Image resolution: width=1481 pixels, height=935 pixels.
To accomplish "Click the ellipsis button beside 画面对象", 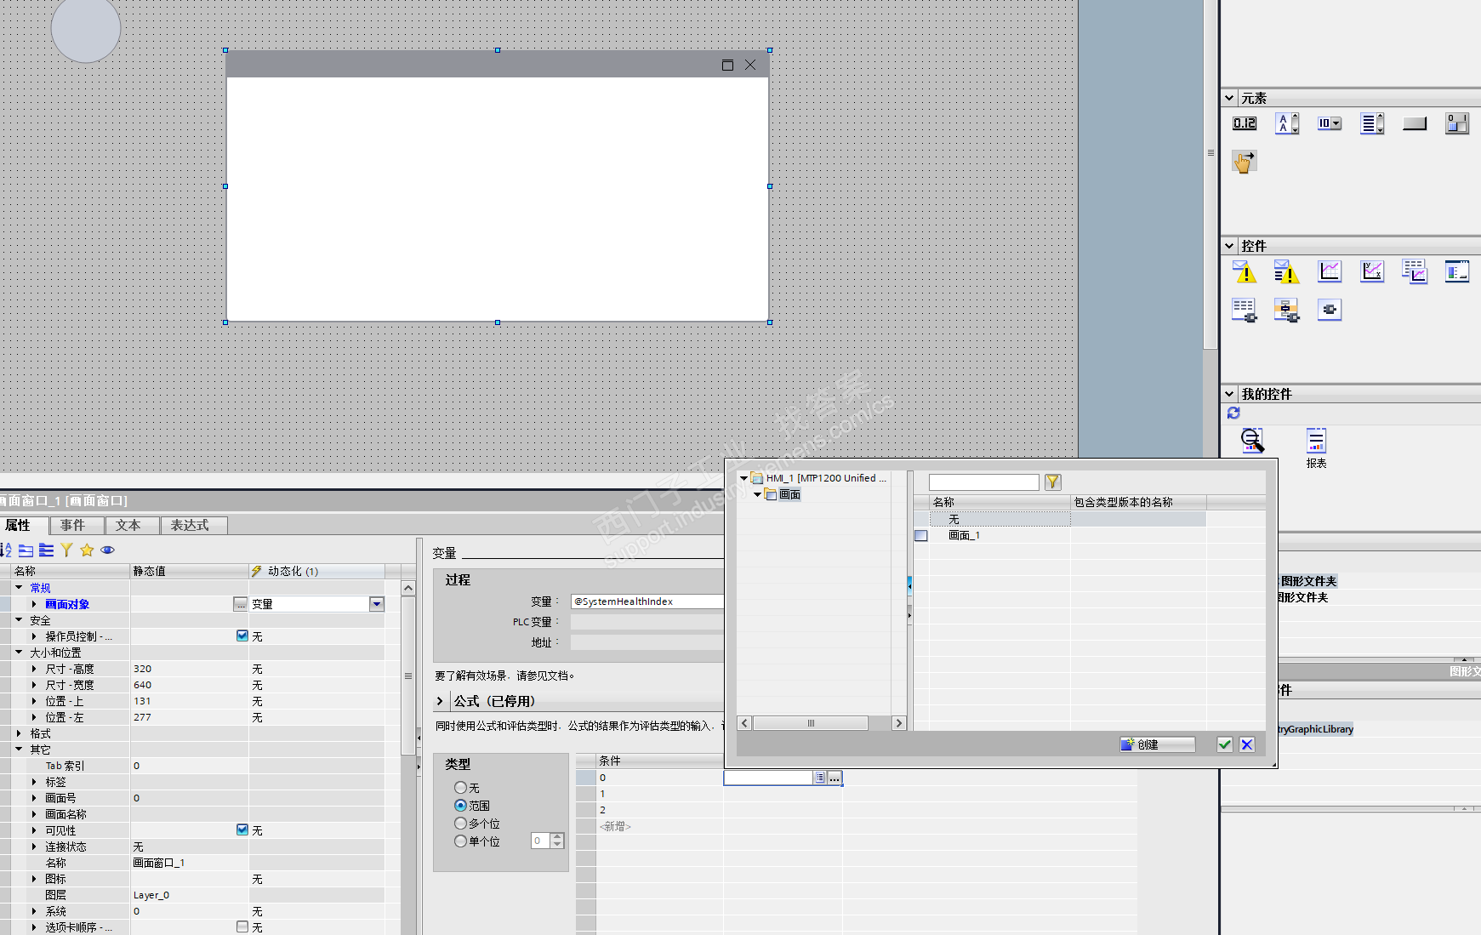I will (240, 604).
